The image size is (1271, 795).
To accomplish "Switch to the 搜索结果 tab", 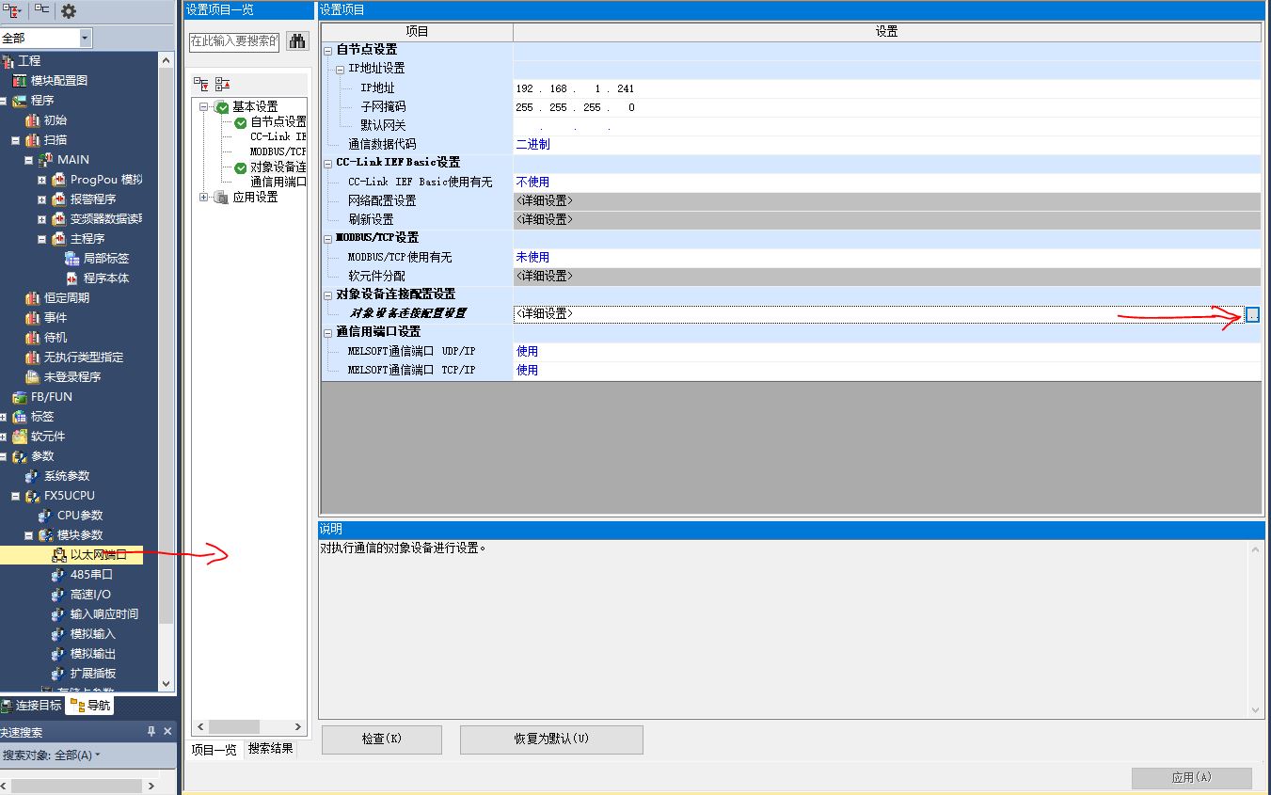I will pos(271,749).
